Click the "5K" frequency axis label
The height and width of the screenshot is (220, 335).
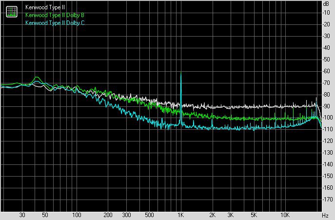click(x=254, y=215)
